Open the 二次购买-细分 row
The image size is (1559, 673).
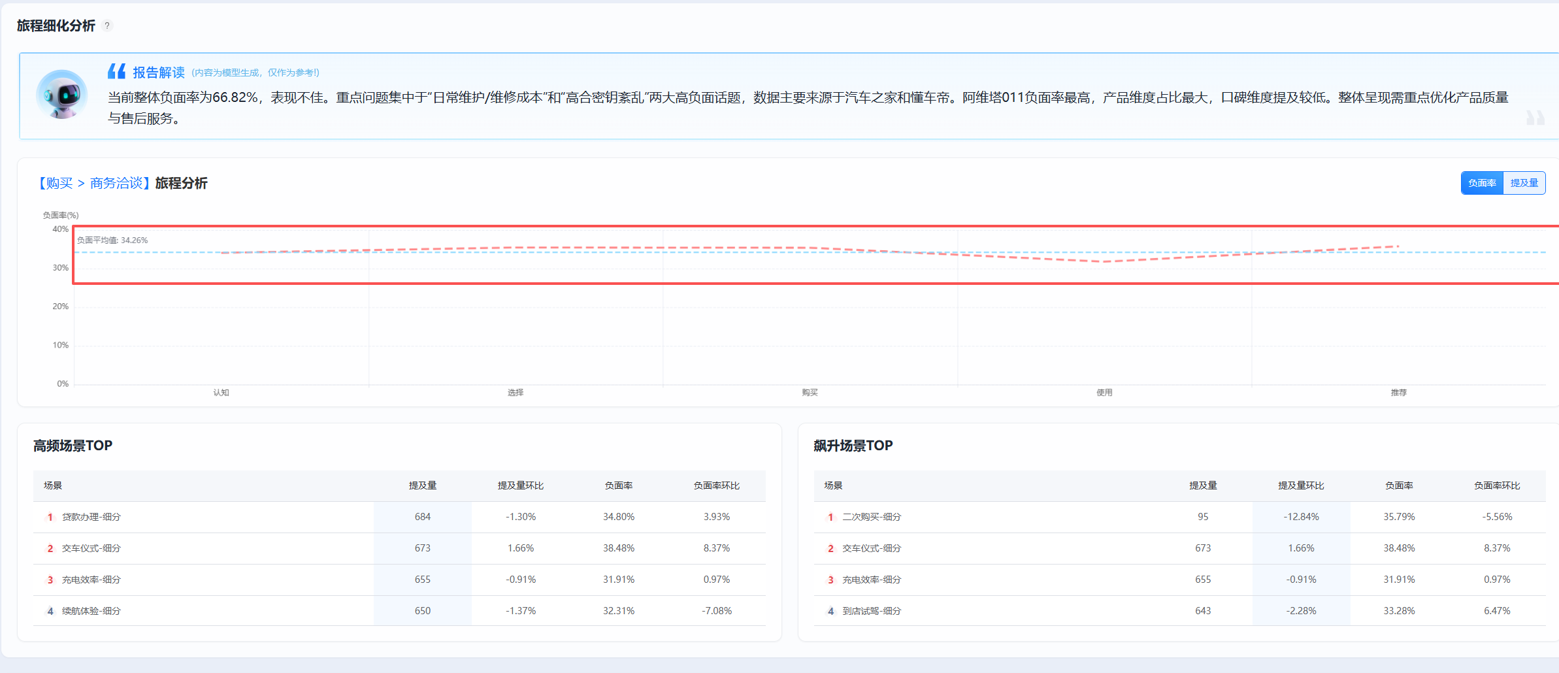pos(1180,517)
